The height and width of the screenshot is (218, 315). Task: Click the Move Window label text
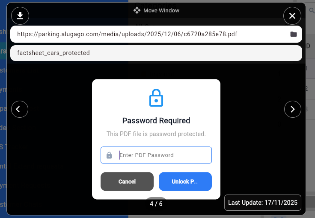tap(161, 10)
